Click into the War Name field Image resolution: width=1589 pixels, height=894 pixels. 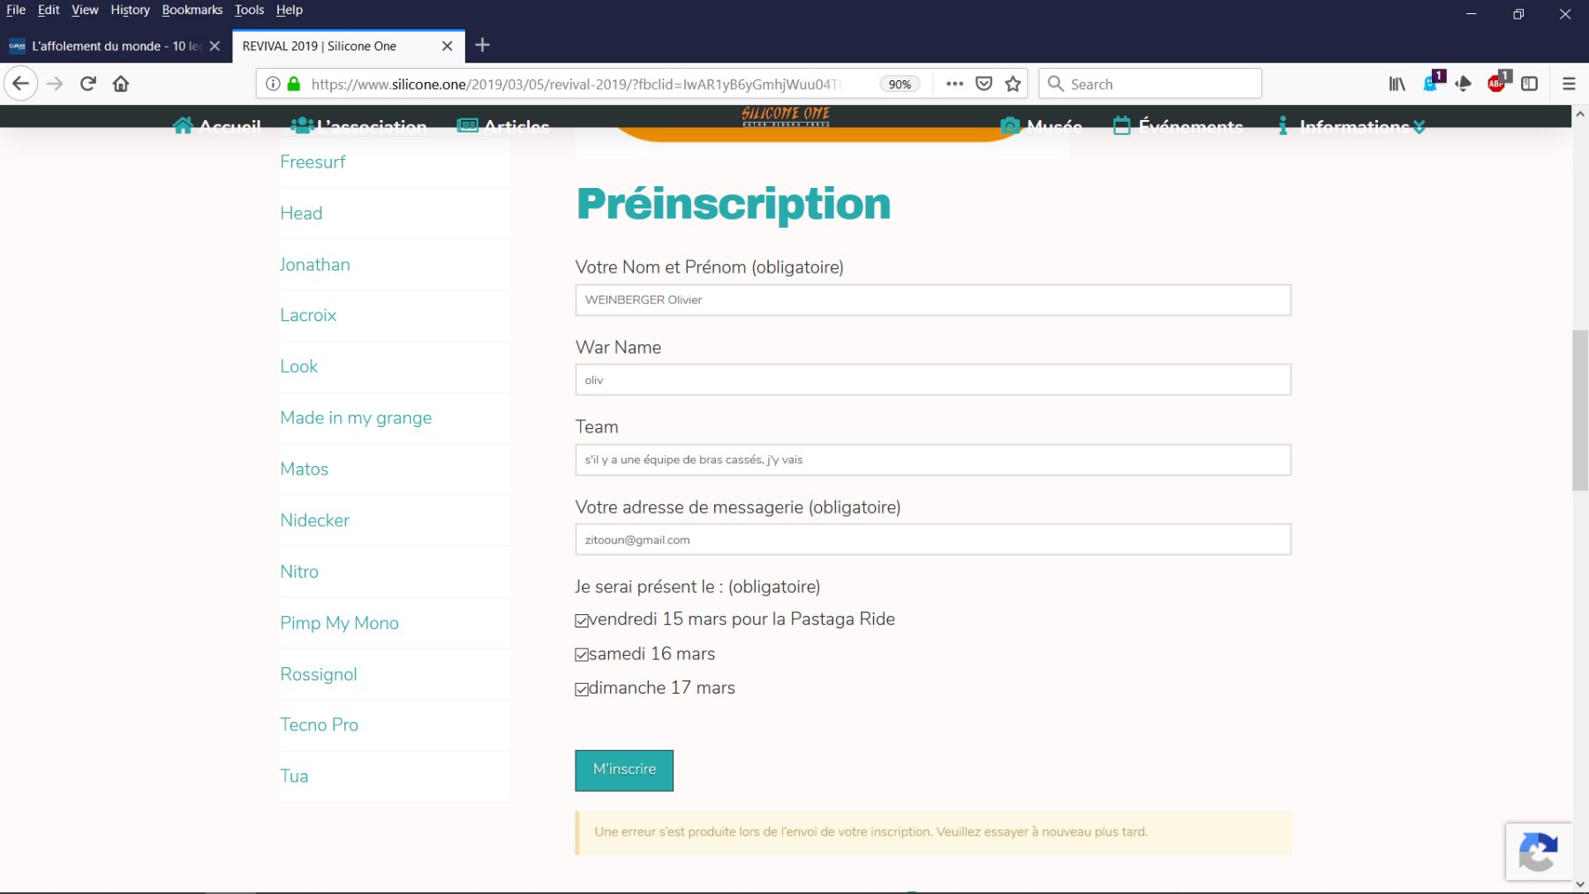932,380
